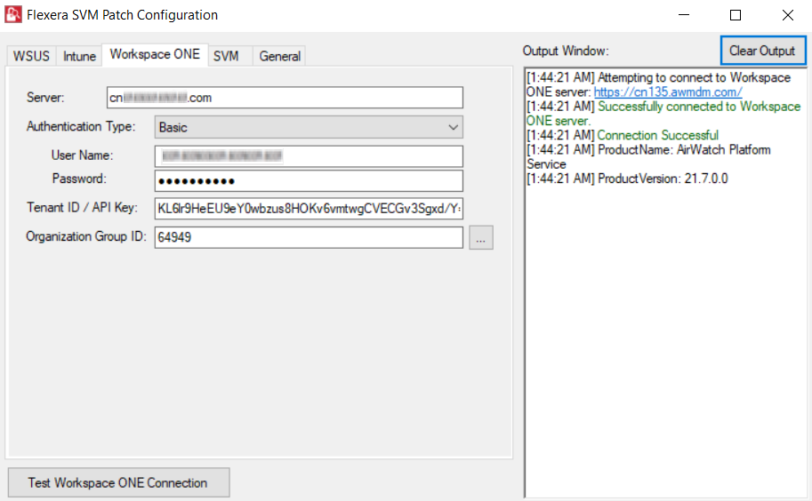Image resolution: width=812 pixels, height=501 pixels.
Task: Go to the SVM tab
Action: tap(226, 56)
